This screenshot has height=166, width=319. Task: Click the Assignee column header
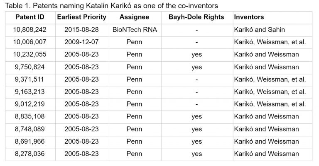[135, 17]
